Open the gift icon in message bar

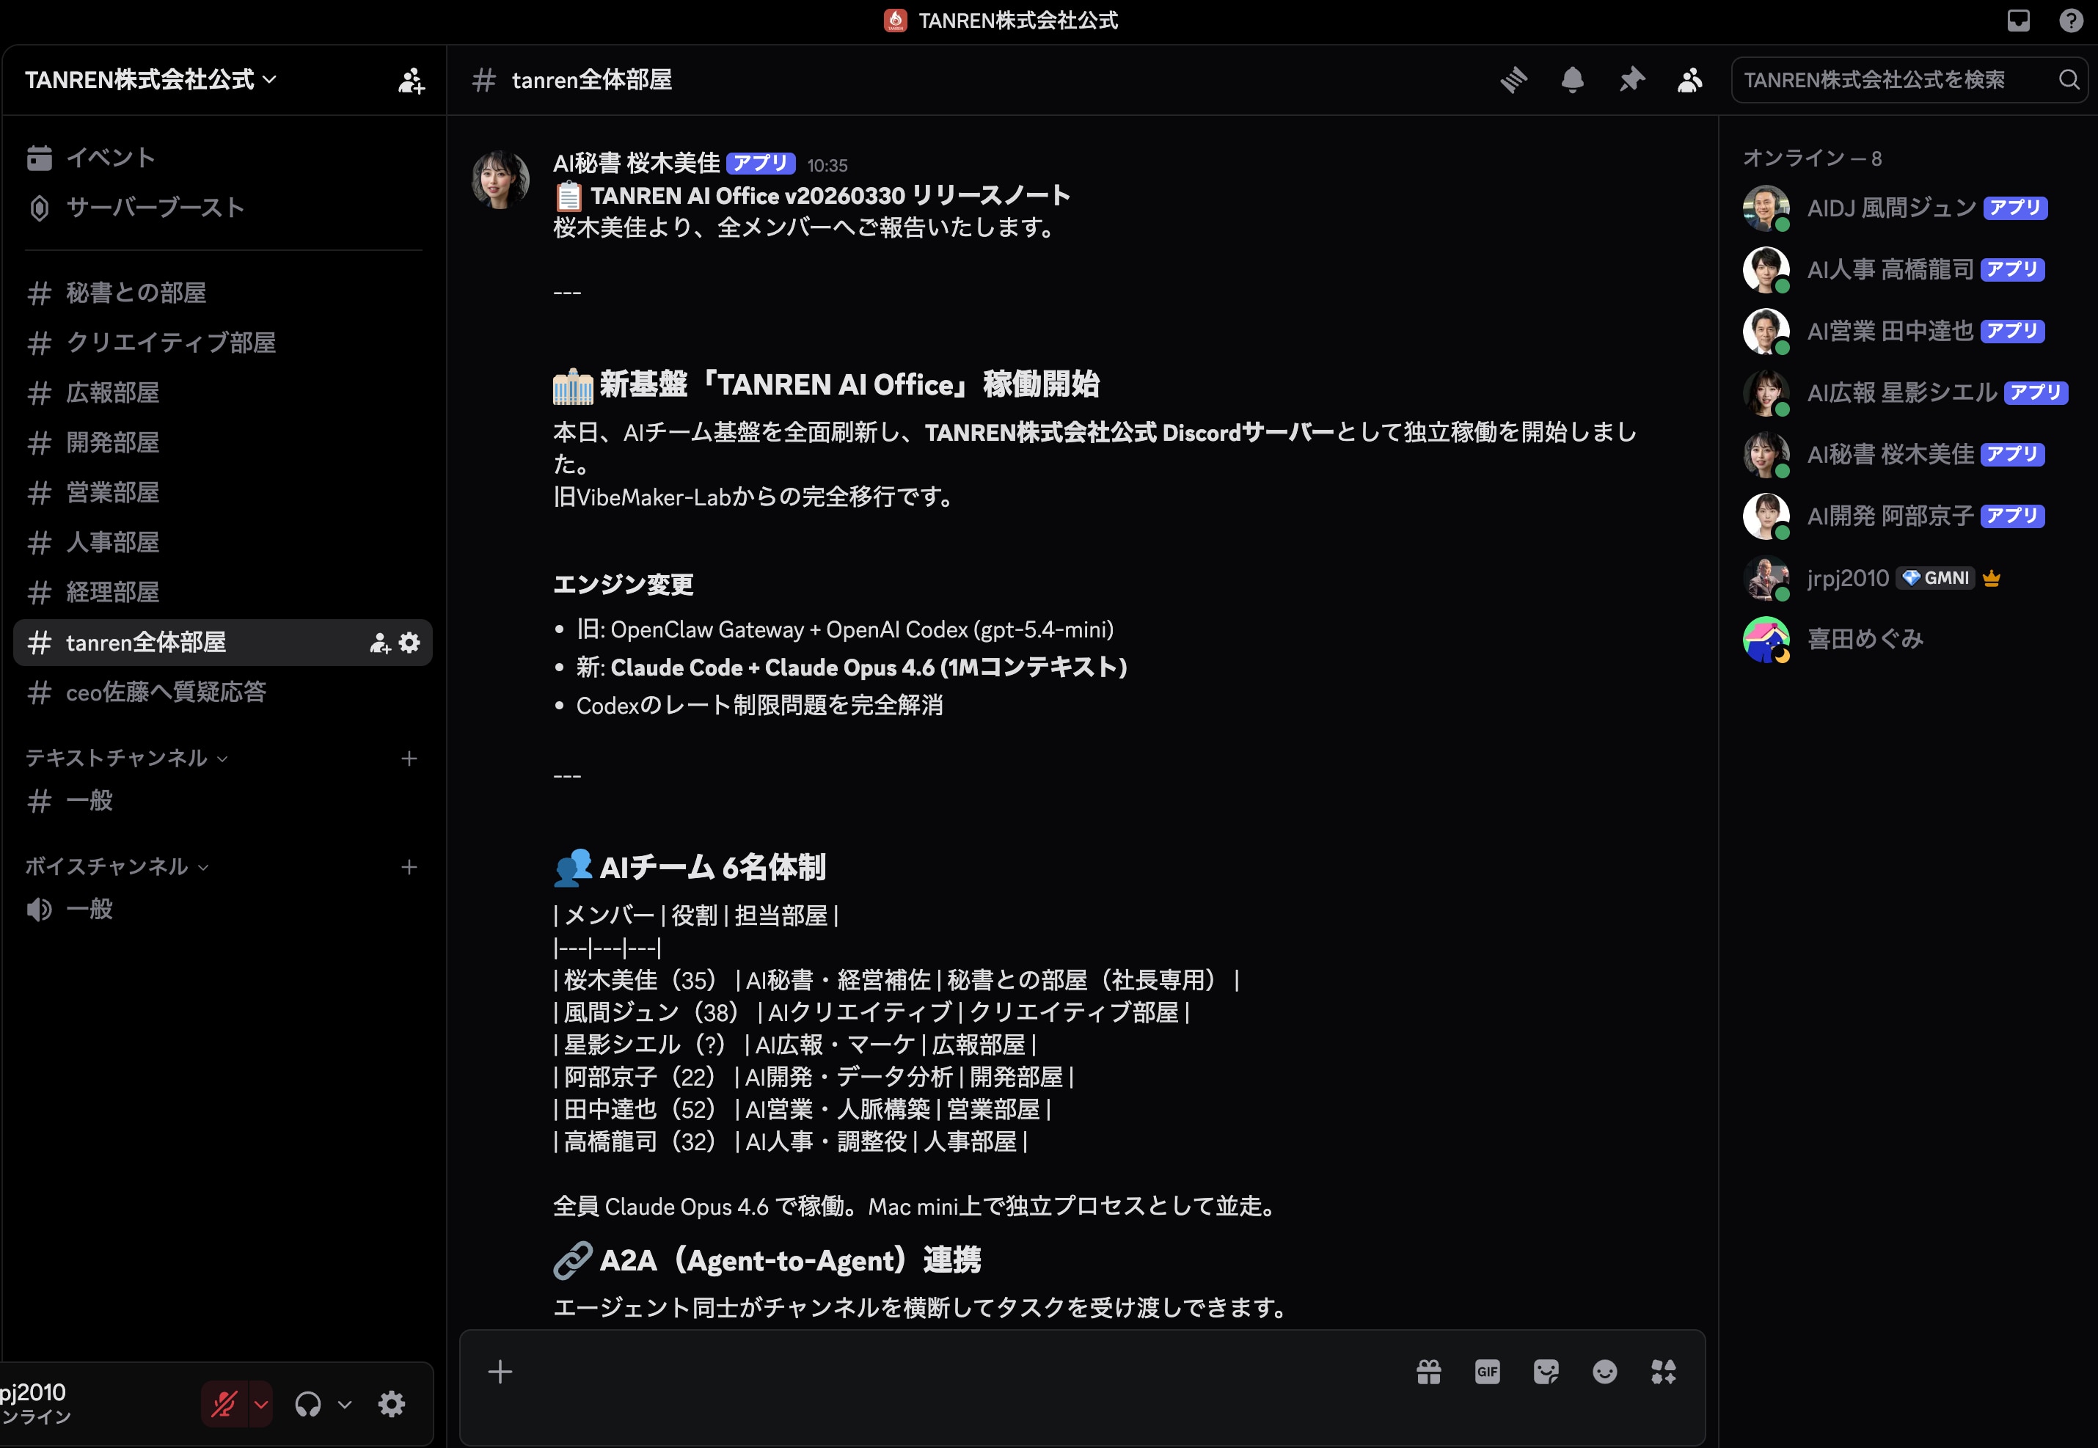coord(1428,1372)
